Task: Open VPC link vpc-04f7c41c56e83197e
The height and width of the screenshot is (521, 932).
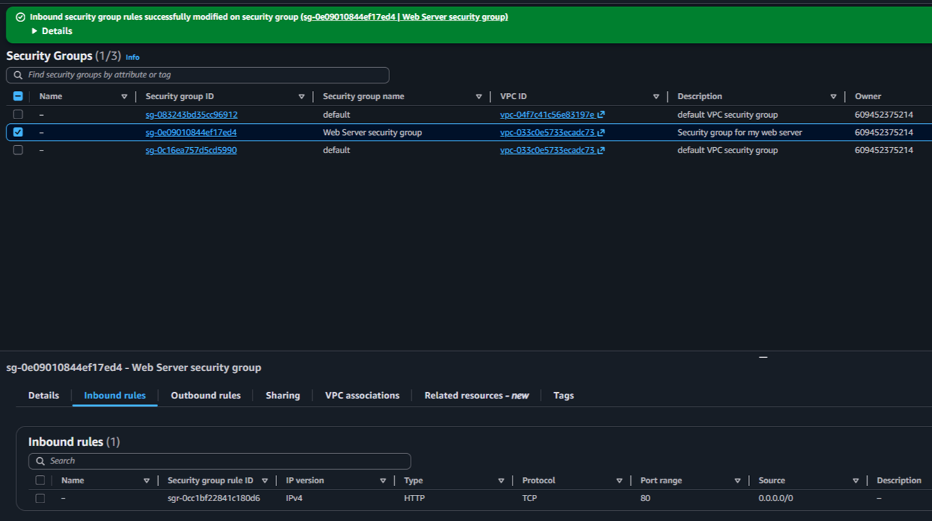Action: coord(547,114)
